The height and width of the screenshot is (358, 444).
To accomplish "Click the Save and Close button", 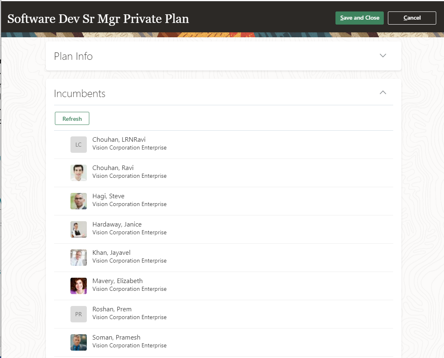I will pyautogui.click(x=359, y=18).
